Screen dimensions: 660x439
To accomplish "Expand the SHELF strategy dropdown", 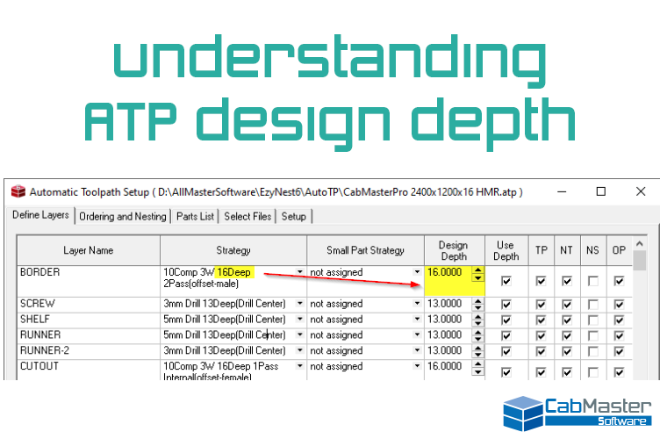I will click(x=299, y=319).
